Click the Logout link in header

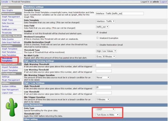coord(164,2)
